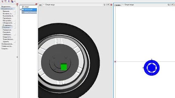Open the Создать menu group
The height and width of the screenshot is (98, 175).
pyautogui.click(x=5, y=48)
